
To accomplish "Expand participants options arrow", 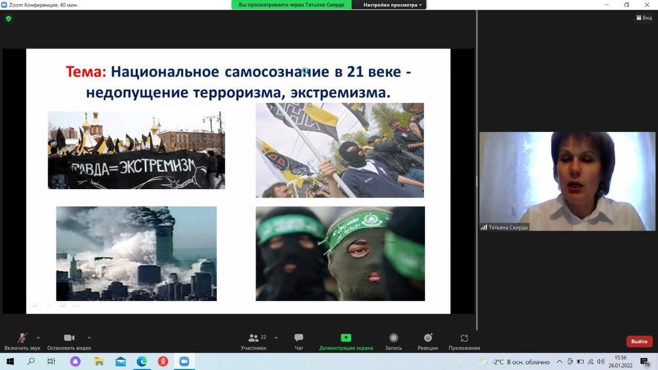I will pos(276,338).
